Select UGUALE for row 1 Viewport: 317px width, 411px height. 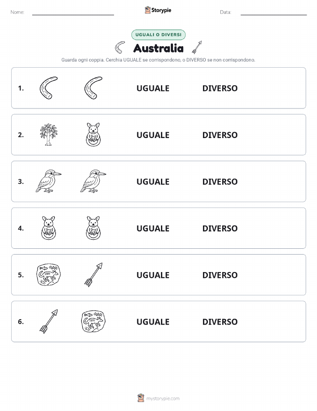click(153, 88)
